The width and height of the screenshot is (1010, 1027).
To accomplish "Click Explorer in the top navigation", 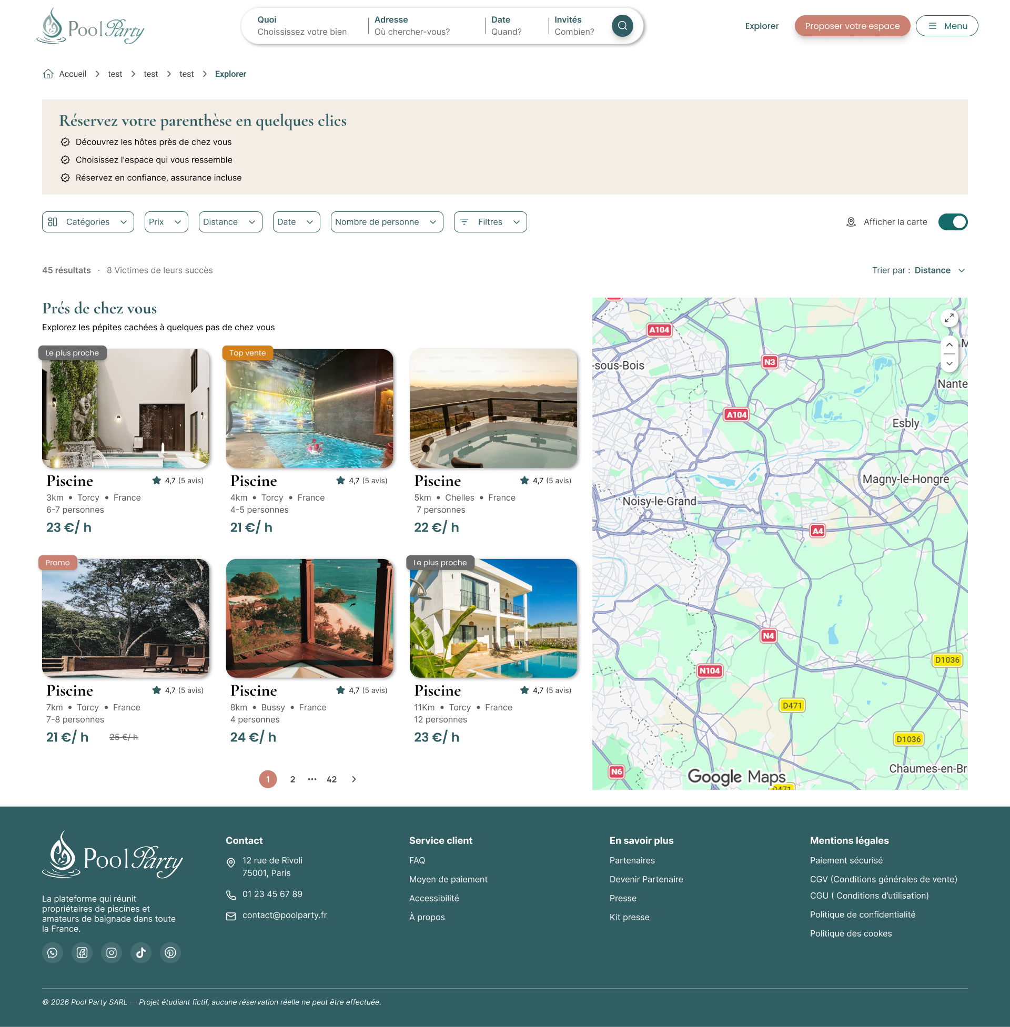I will pos(761,25).
